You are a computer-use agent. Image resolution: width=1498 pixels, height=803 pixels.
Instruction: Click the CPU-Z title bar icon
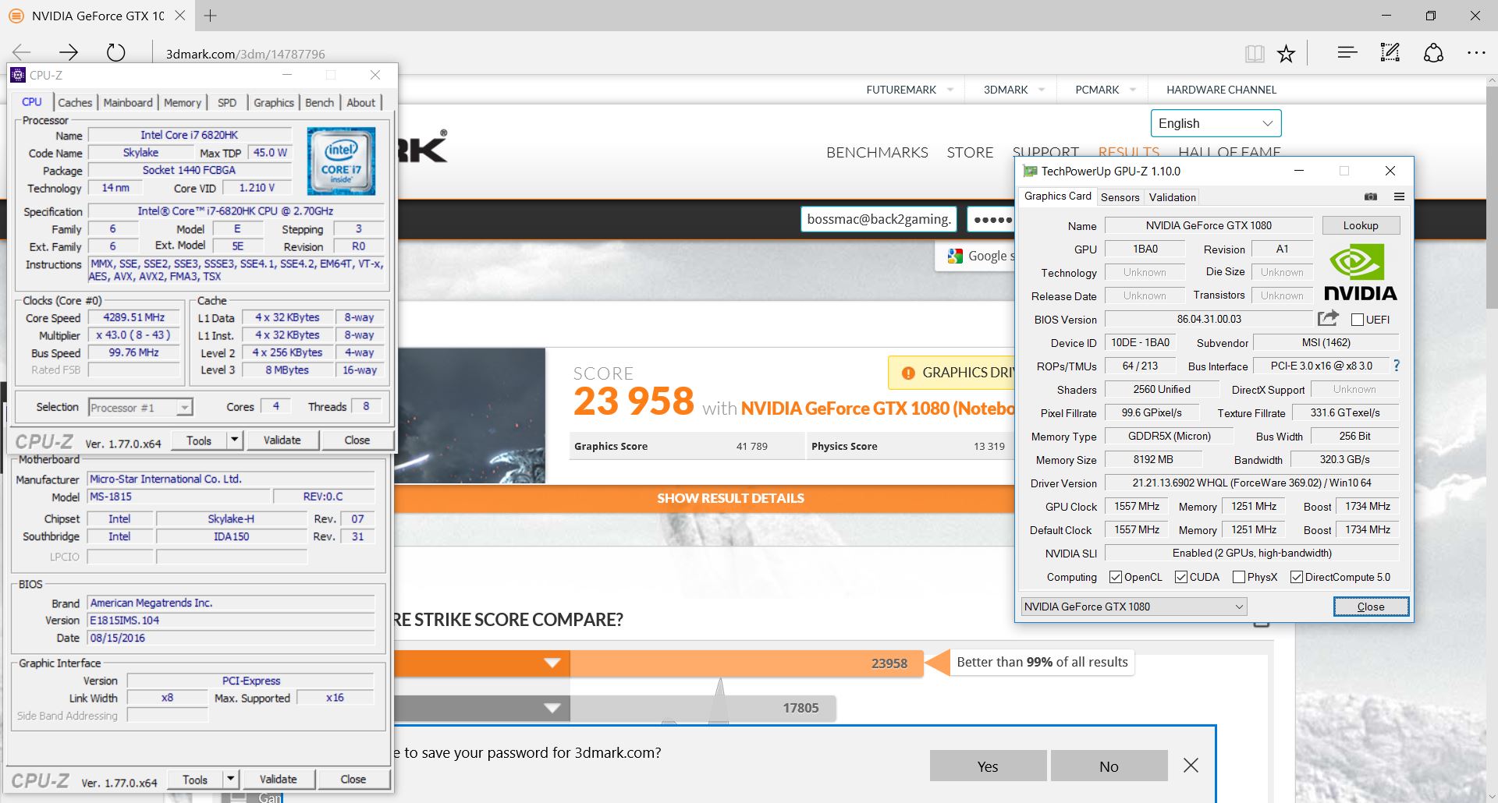[18, 75]
